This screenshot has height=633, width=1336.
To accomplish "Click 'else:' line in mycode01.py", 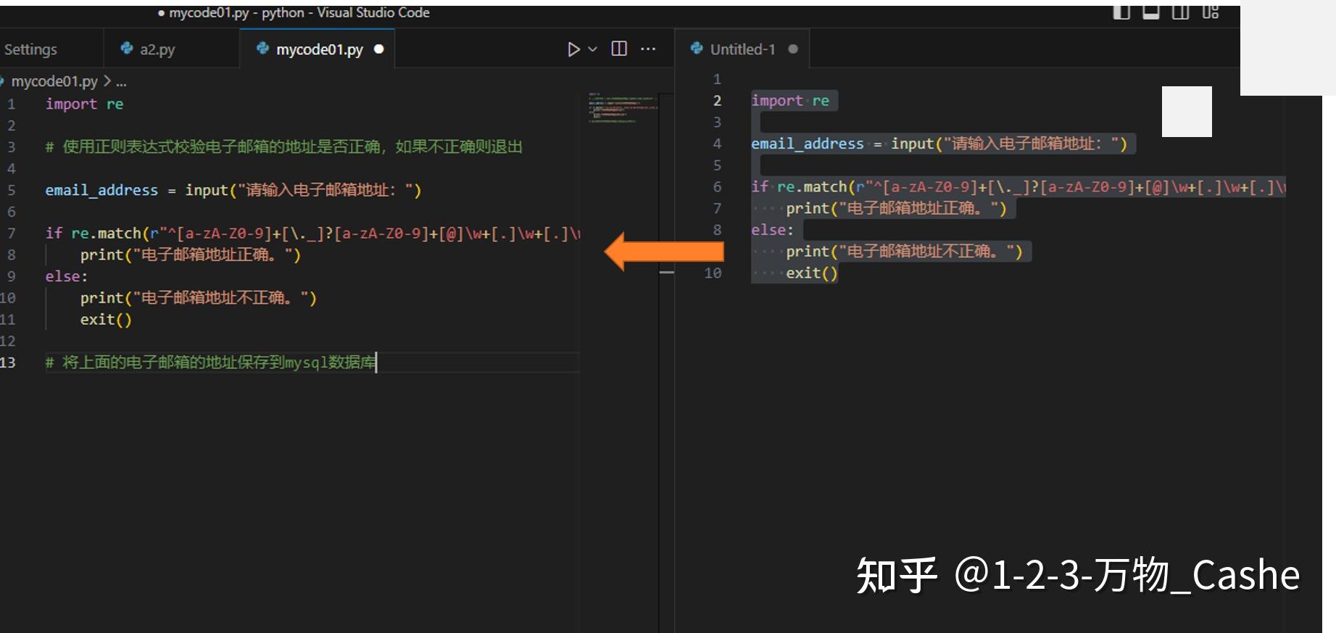I will [x=66, y=276].
